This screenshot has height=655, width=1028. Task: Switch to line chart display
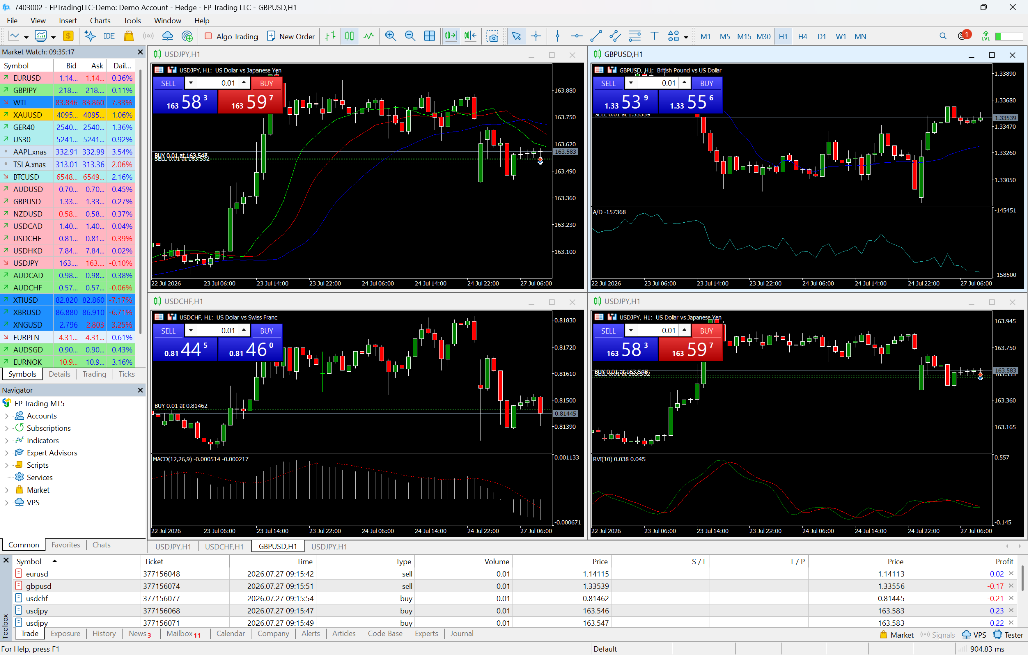[x=369, y=36]
